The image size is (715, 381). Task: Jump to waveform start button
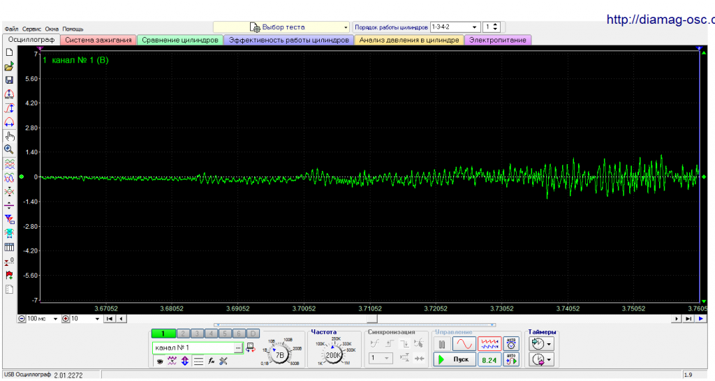tap(109, 319)
